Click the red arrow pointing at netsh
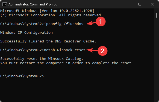Image resolution: width=159 pixels, height=102 pixels. tap(92, 50)
